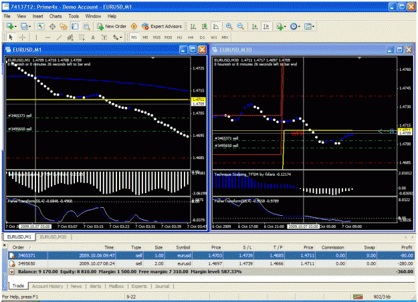
Task: Open the Account History terminal tab
Action: [x=47, y=286]
